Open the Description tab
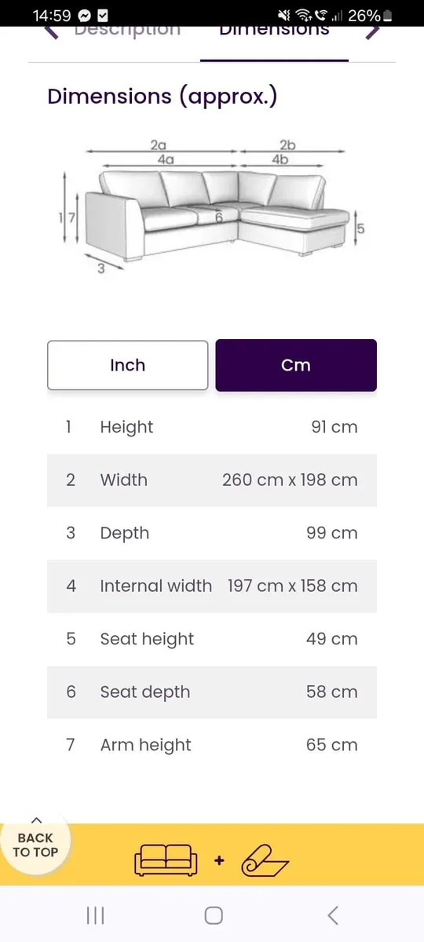Viewport: 424px width, 942px height. (x=127, y=31)
